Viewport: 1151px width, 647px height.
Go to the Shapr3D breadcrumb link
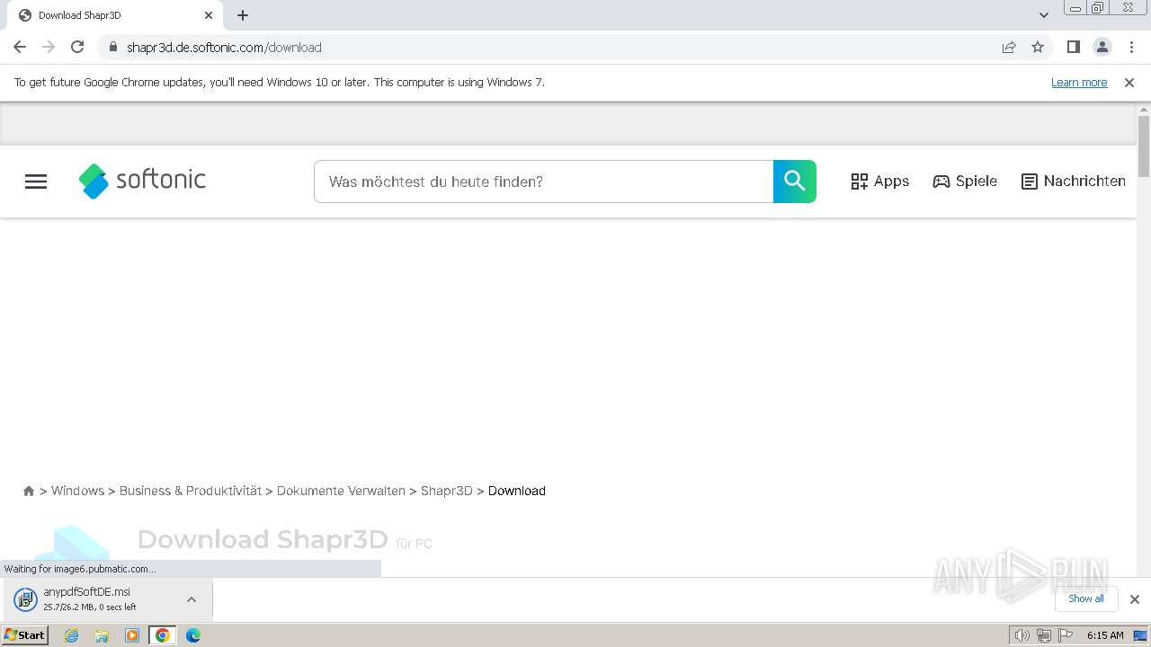[447, 491]
